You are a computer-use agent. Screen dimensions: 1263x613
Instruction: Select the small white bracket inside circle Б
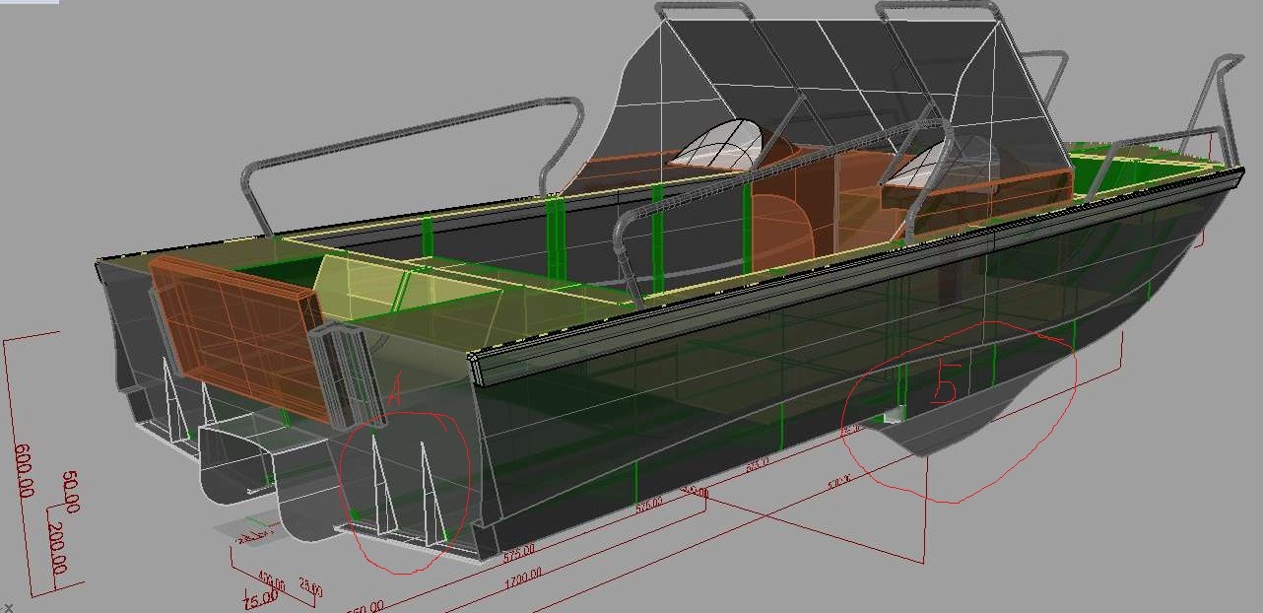click(x=893, y=417)
